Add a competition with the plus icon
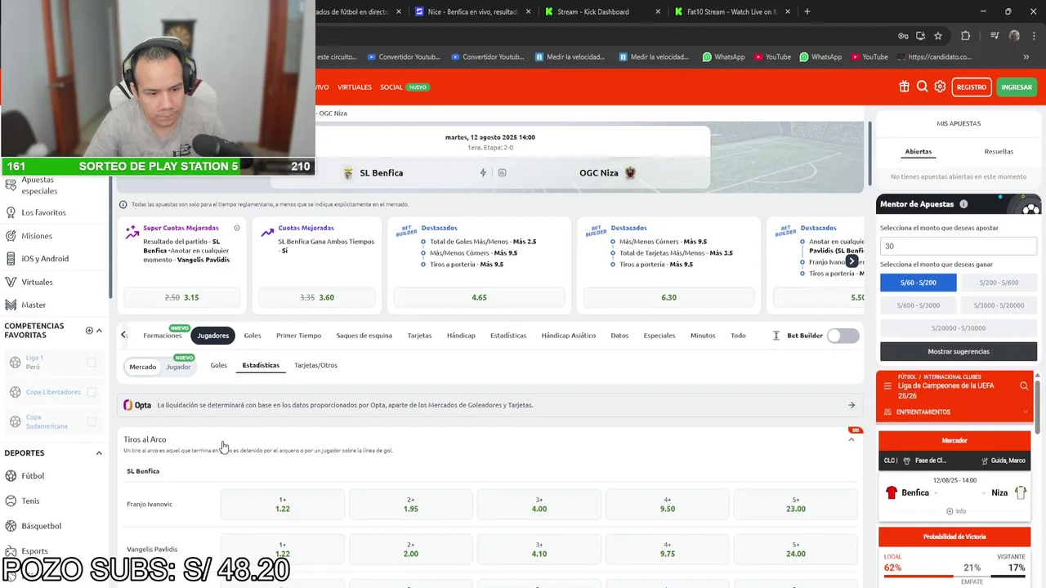 pyautogui.click(x=89, y=330)
